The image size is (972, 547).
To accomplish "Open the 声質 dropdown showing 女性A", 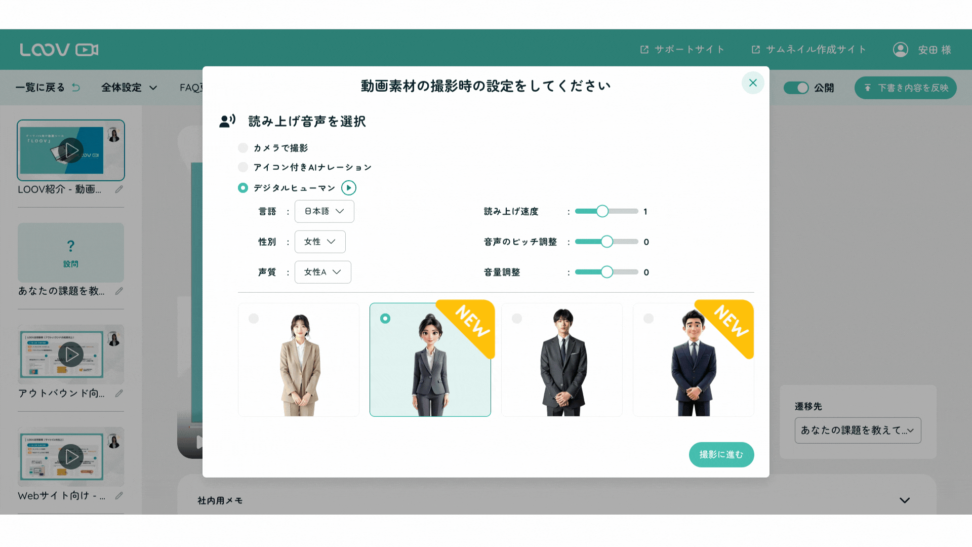I will tap(322, 272).
